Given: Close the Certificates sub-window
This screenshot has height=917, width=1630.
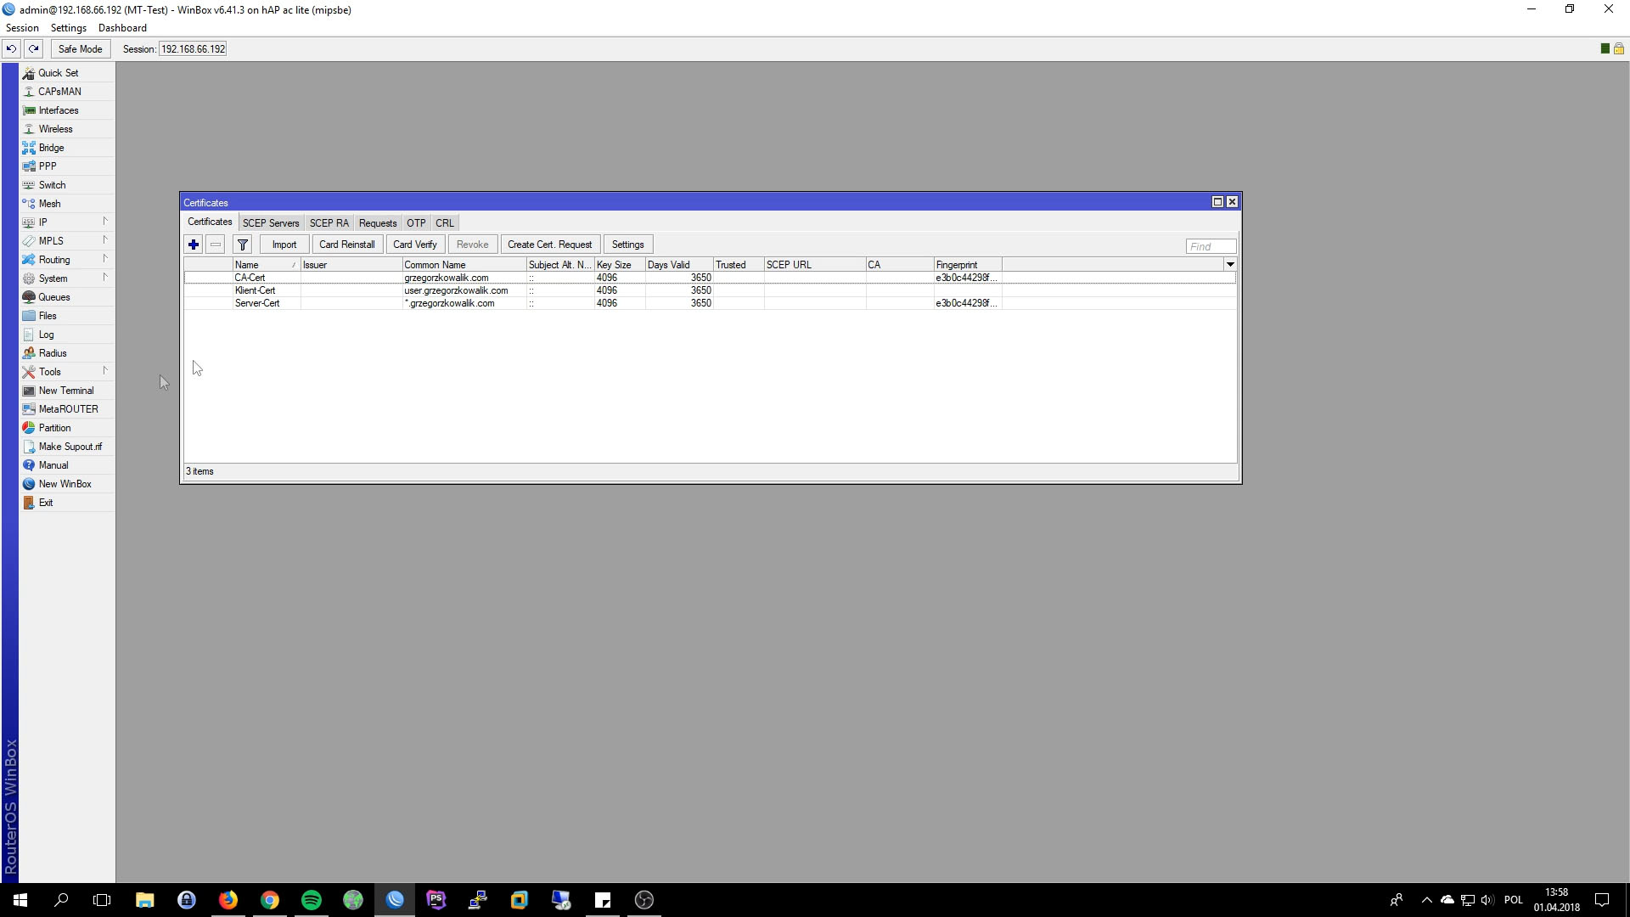Looking at the screenshot, I should [x=1232, y=202].
